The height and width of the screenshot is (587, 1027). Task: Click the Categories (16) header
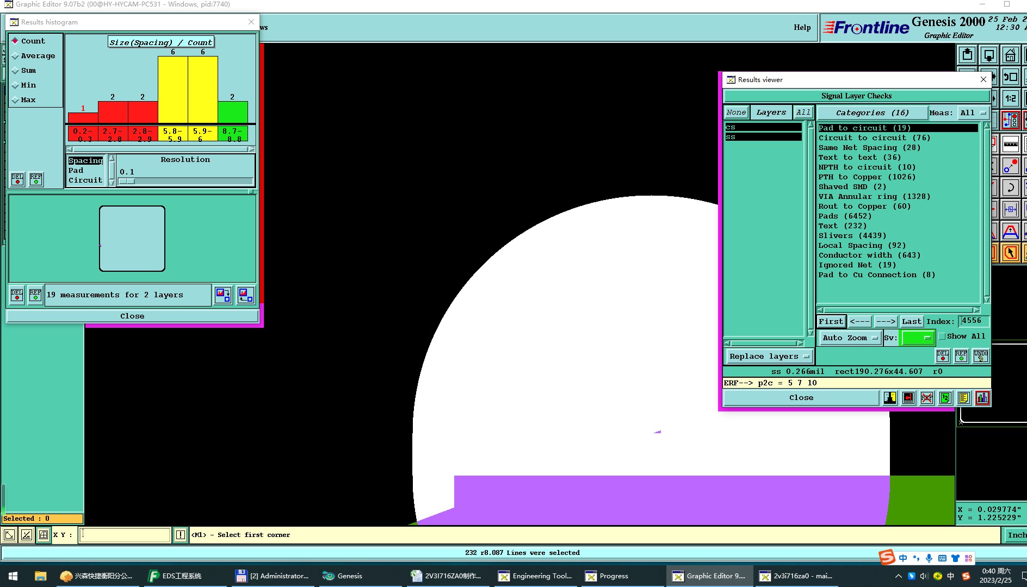(872, 113)
